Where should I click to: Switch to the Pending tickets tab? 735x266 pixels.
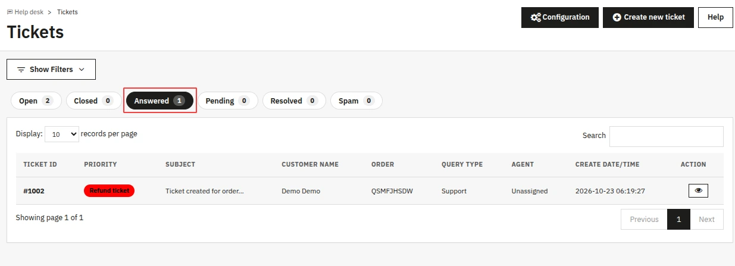[227, 101]
